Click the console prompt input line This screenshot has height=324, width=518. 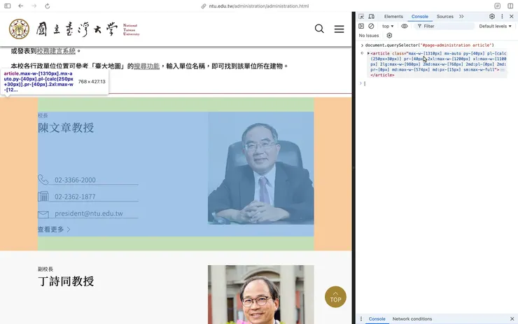[436, 83]
